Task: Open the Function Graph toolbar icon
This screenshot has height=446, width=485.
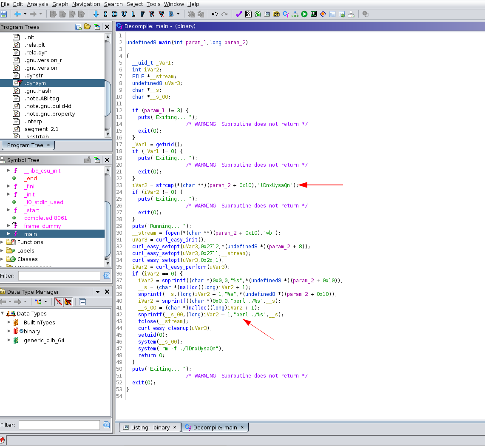Action: (x=295, y=14)
